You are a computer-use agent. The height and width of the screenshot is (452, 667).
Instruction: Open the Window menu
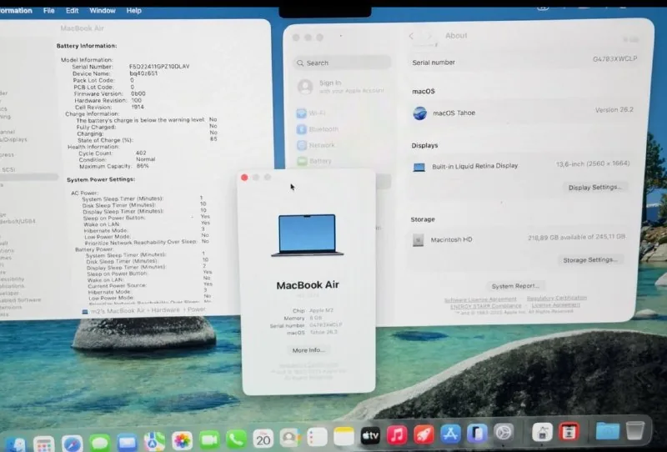point(103,11)
